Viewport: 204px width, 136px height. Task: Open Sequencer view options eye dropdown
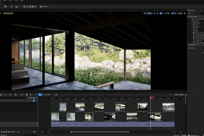(11, 95)
